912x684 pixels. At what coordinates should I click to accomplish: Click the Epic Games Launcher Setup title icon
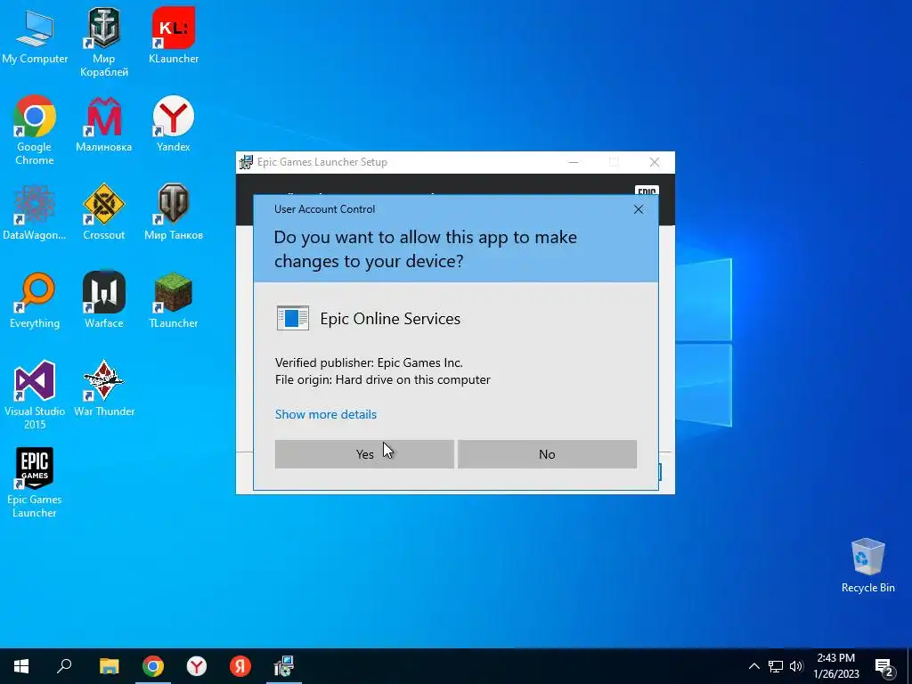coord(246,162)
